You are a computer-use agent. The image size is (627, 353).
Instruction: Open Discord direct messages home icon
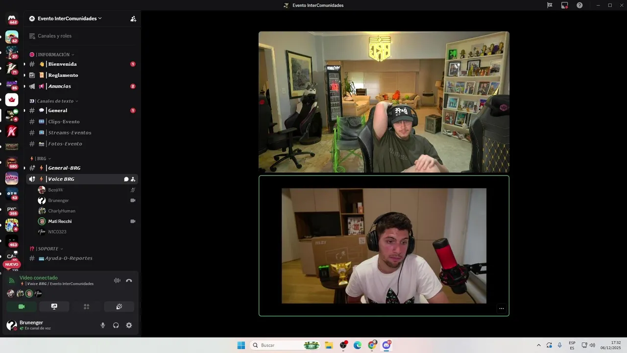click(x=12, y=19)
